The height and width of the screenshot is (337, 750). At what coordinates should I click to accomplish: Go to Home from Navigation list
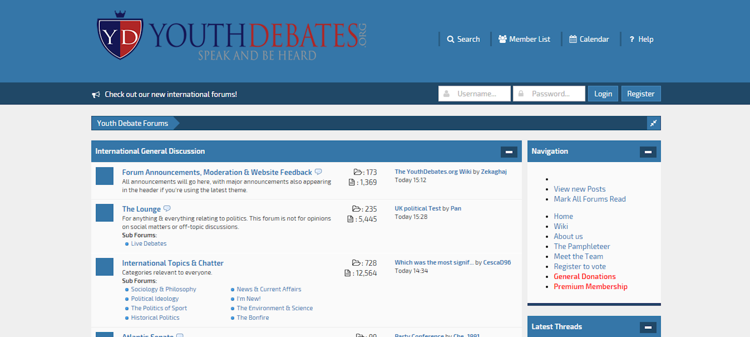(563, 217)
